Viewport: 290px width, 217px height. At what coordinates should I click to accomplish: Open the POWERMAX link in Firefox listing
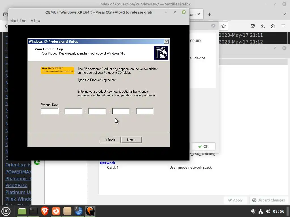coord(18,172)
